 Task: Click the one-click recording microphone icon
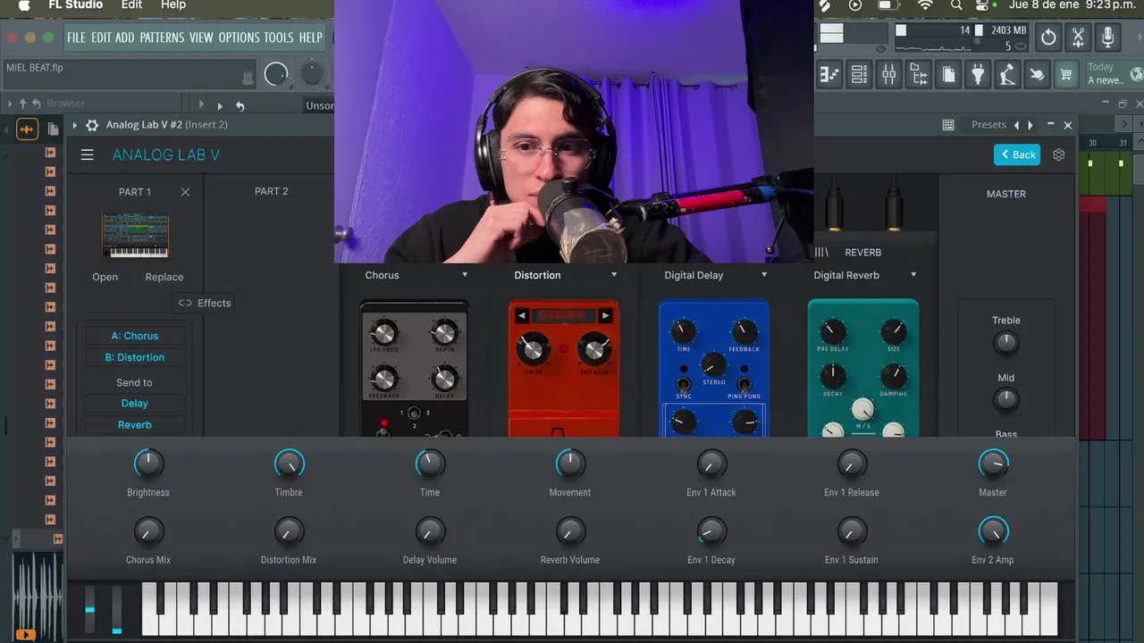[x=1108, y=38]
